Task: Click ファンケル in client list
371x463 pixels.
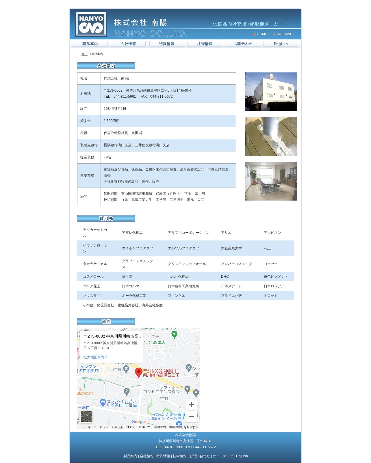Action: (x=177, y=296)
